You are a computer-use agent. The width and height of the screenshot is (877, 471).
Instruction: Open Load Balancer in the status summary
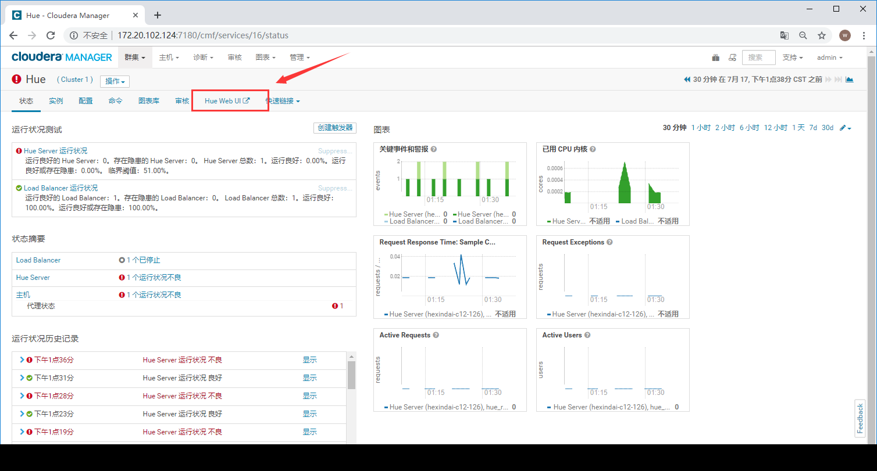[38, 260]
